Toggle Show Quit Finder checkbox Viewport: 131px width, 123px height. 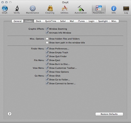pos(47,56)
